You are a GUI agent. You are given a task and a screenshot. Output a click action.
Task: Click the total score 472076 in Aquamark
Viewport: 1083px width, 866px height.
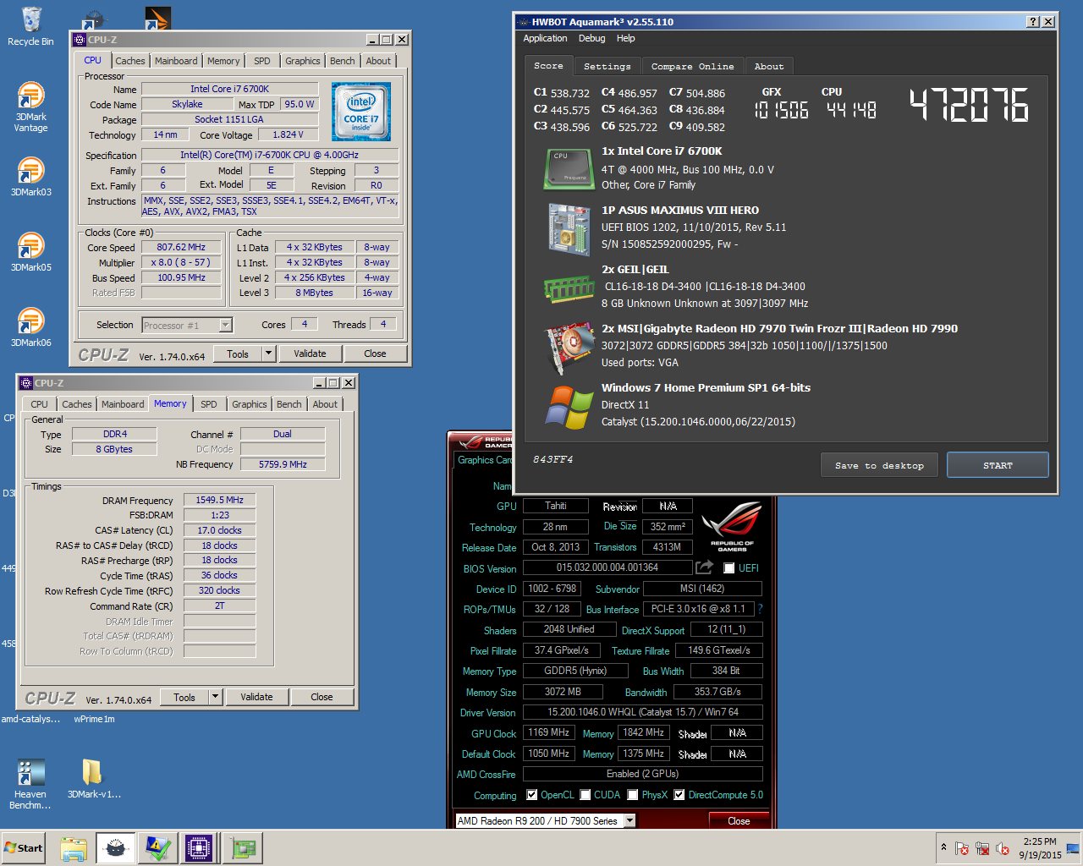[x=969, y=106]
